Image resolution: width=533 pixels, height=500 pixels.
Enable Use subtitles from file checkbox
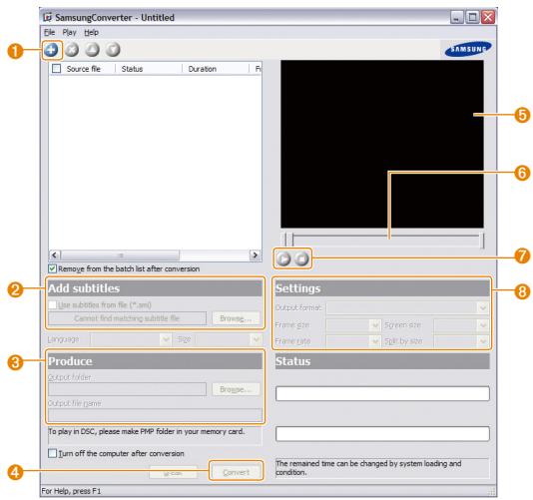52,305
